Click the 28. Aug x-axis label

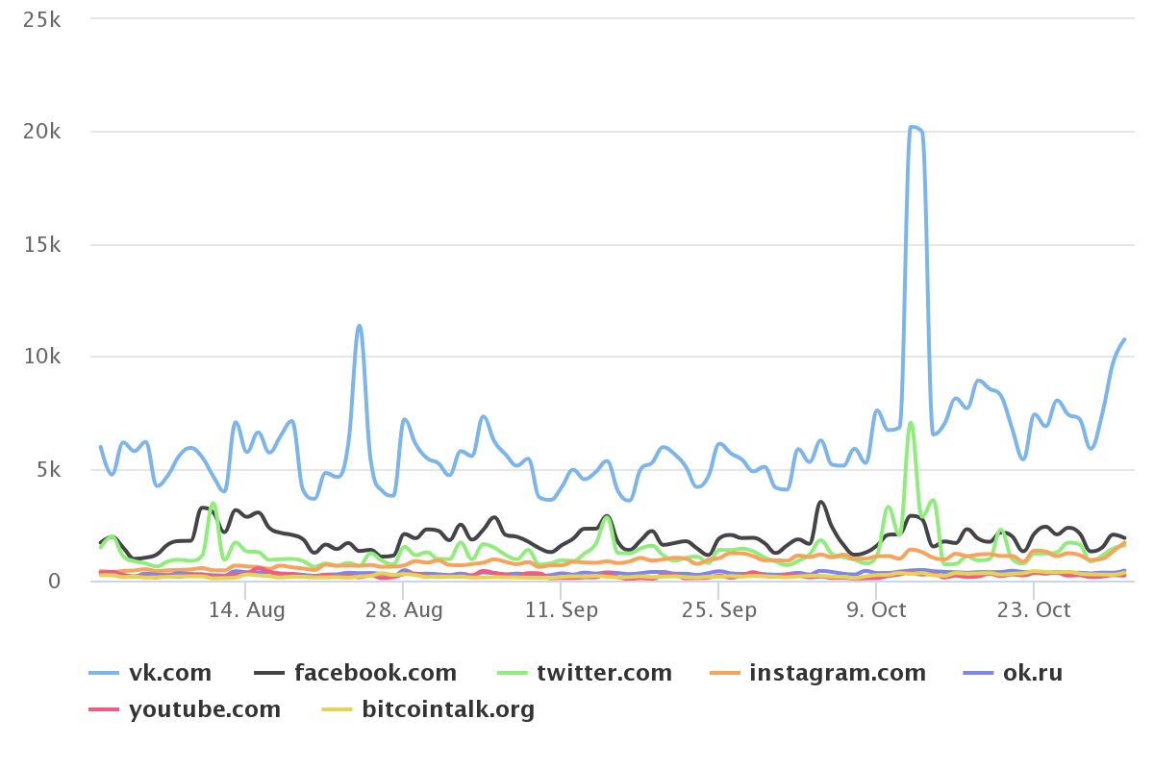tap(404, 610)
